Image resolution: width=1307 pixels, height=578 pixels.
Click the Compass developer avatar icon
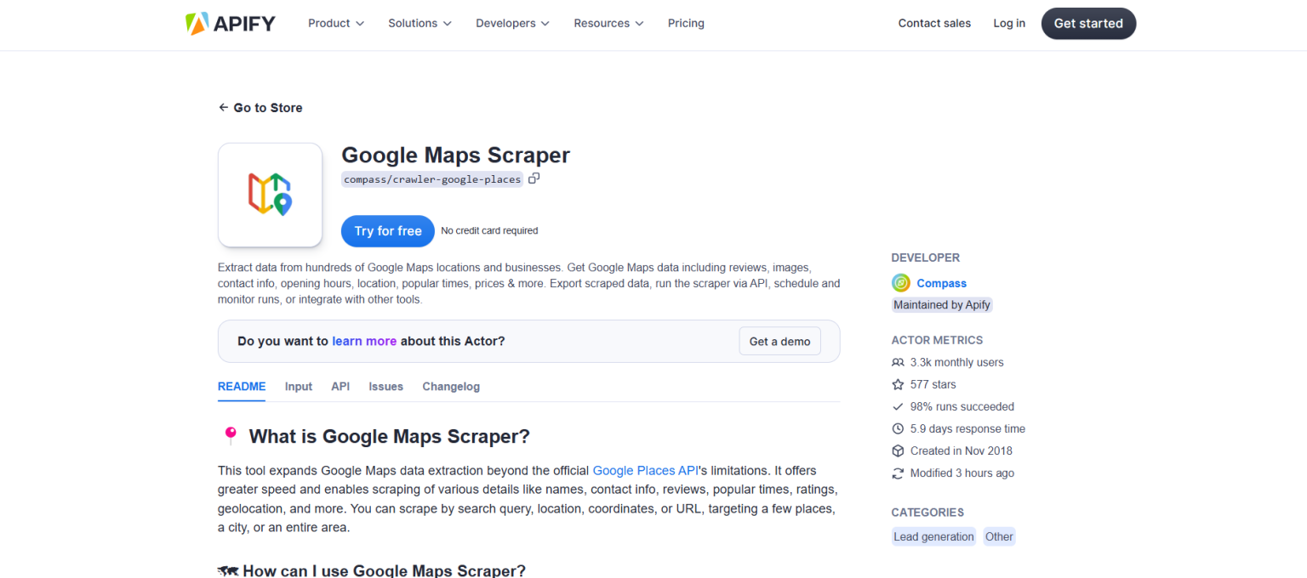900,282
